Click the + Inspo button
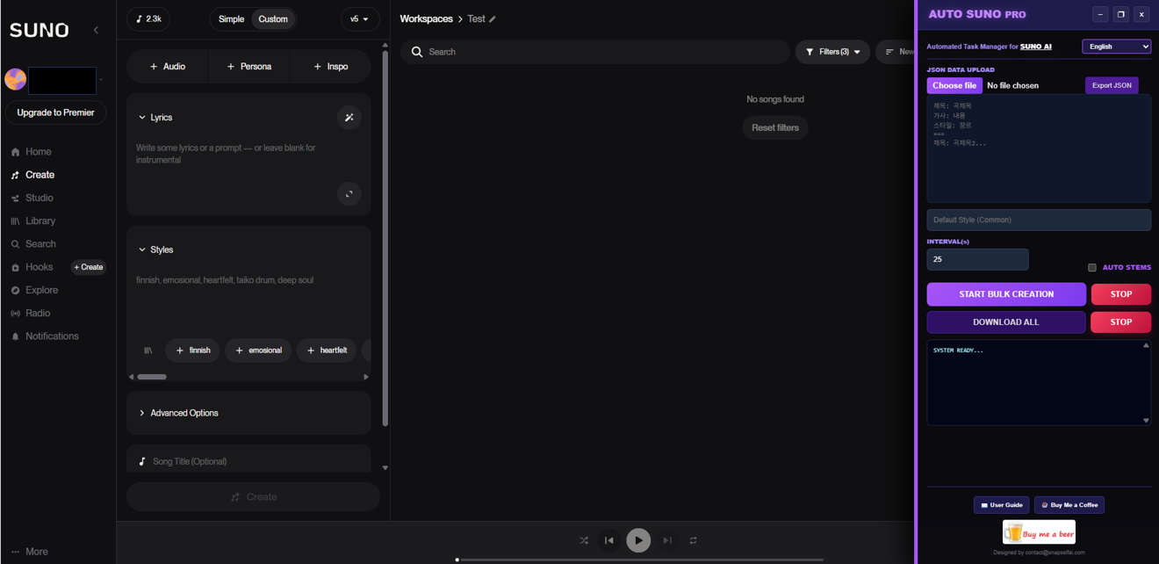The image size is (1159, 564). click(x=330, y=67)
